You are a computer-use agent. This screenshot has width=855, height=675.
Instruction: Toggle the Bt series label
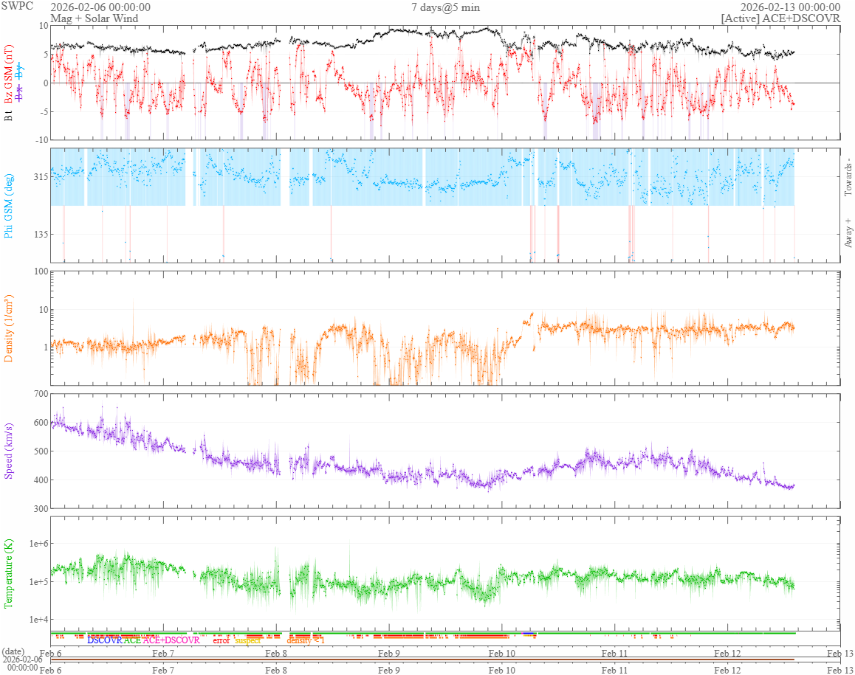coord(8,116)
